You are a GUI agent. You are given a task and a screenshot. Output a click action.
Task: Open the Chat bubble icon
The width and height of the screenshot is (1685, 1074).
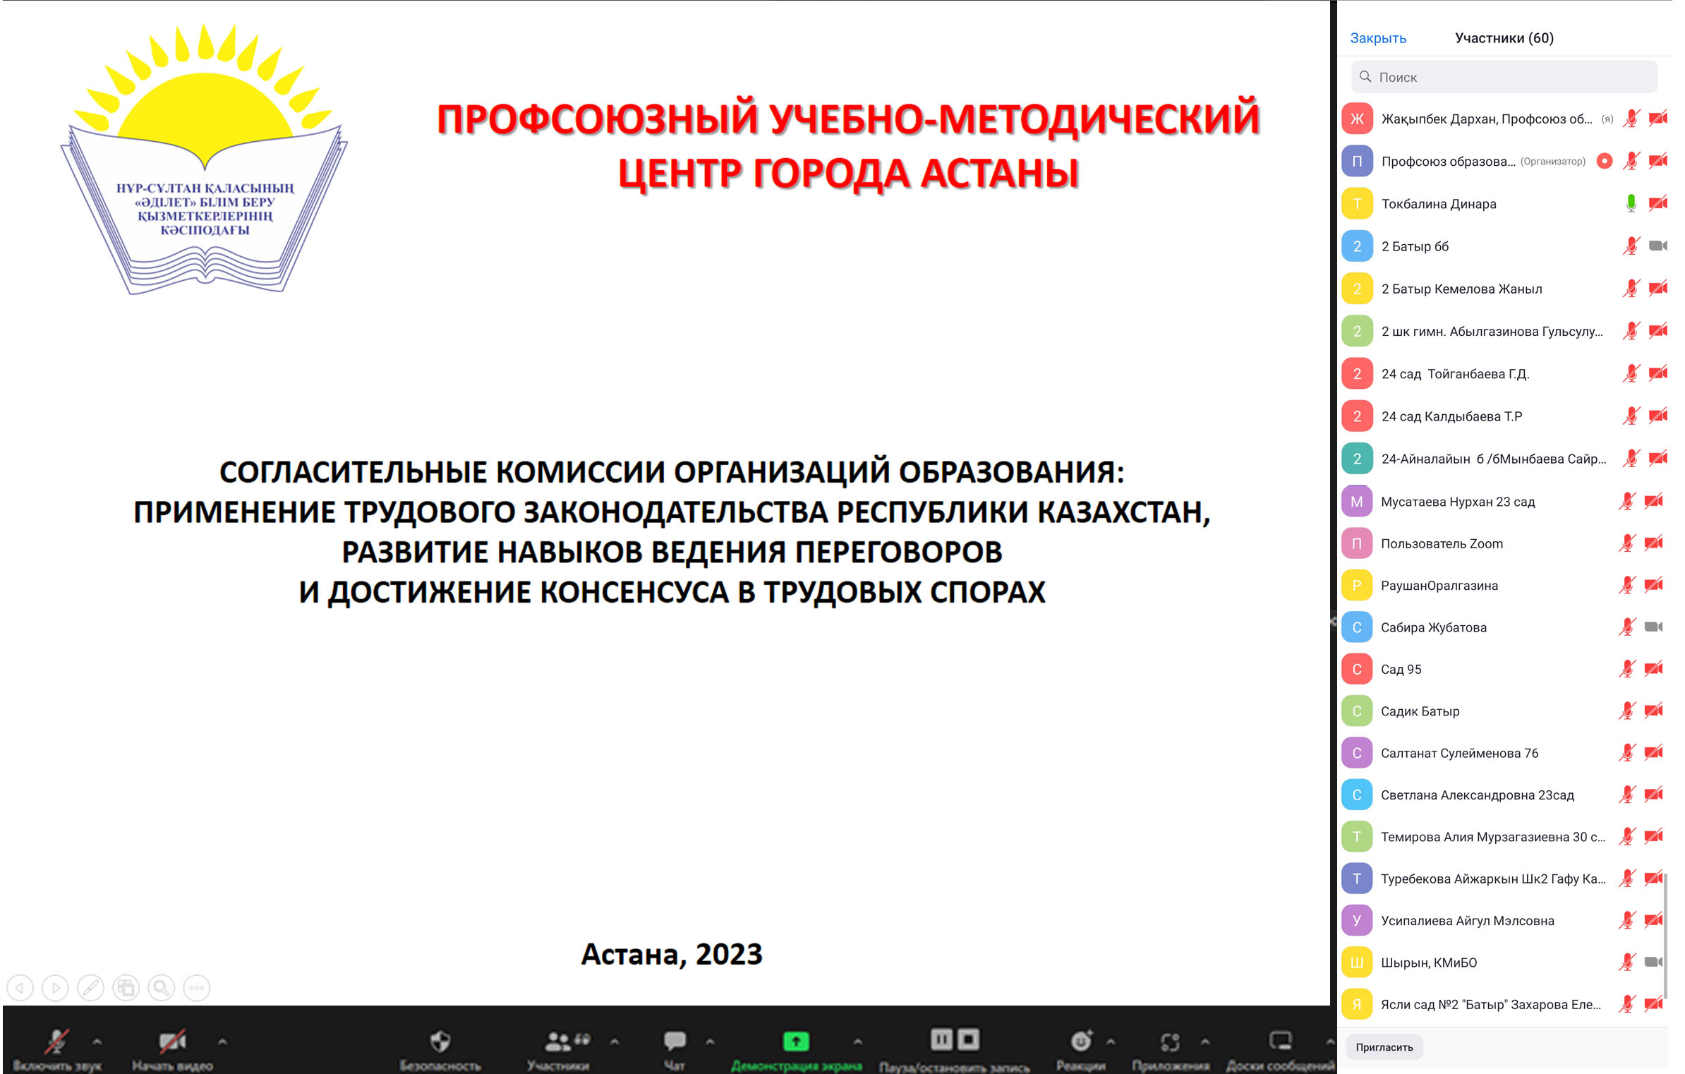[x=675, y=1040]
